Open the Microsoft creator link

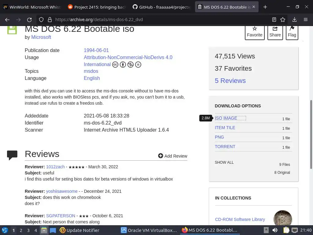pyautogui.click(x=41, y=37)
